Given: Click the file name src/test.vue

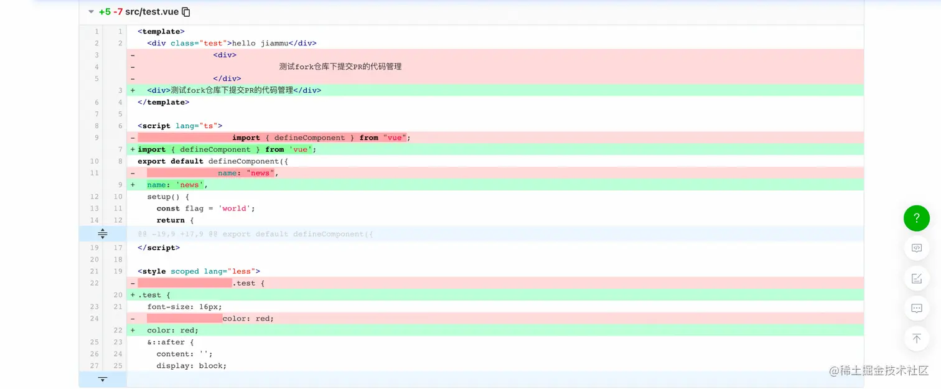Looking at the screenshot, I should pos(152,12).
